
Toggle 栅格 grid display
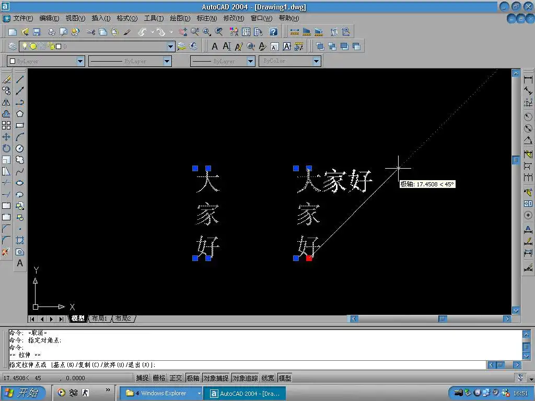[159, 378]
